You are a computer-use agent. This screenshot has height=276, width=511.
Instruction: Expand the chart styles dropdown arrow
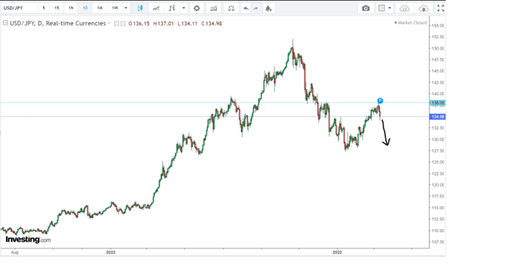pos(184,8)
